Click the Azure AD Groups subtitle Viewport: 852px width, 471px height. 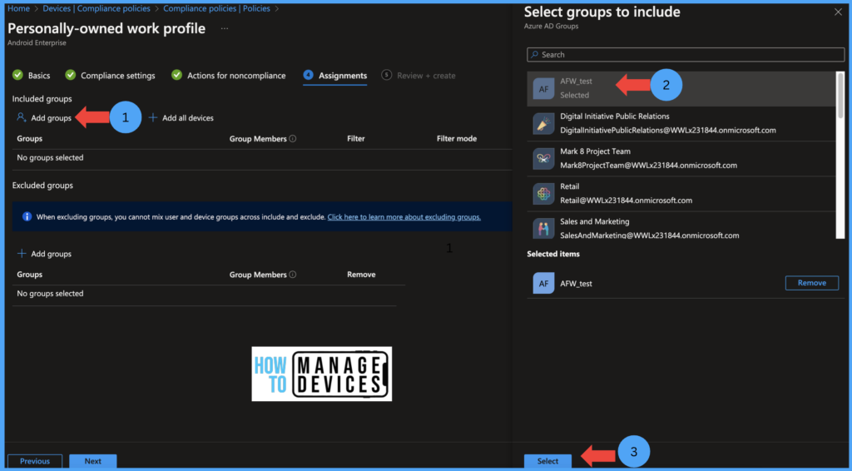551,26
